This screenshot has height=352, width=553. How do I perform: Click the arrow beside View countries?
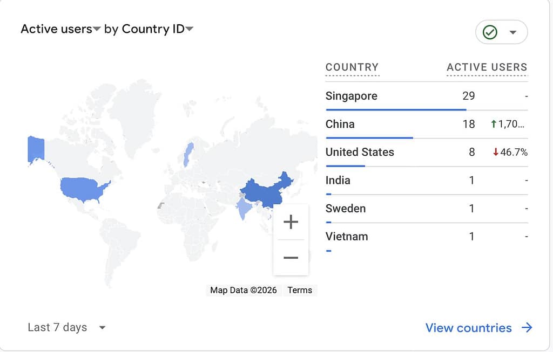(x=527, y=328)
